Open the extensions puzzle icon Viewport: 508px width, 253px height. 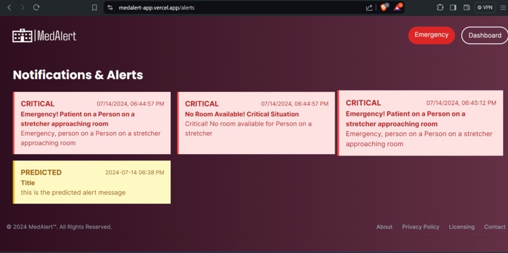(440, 8)
